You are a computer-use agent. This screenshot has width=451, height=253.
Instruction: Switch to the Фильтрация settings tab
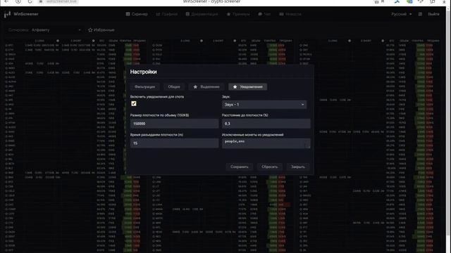click(x=144, y=86)
